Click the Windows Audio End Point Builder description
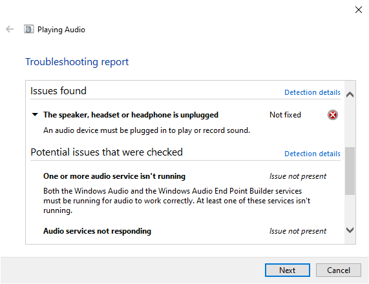 (x=176, y=201)
